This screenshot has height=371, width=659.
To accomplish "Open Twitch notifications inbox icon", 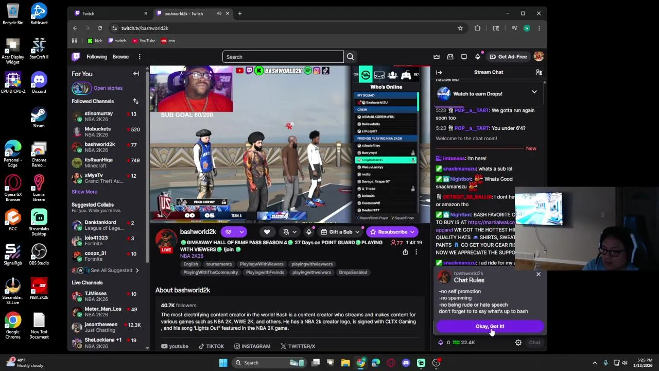I will (450, 57).
